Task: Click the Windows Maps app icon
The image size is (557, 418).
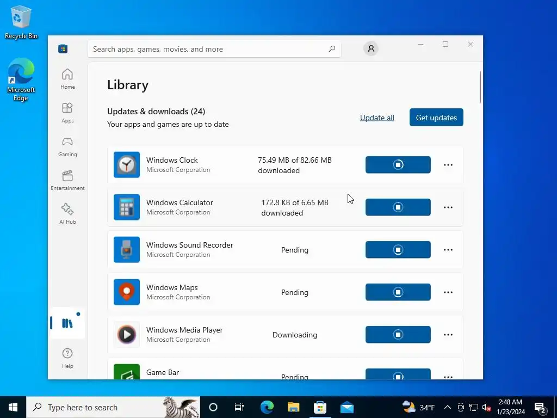Action: click(126, 292)
